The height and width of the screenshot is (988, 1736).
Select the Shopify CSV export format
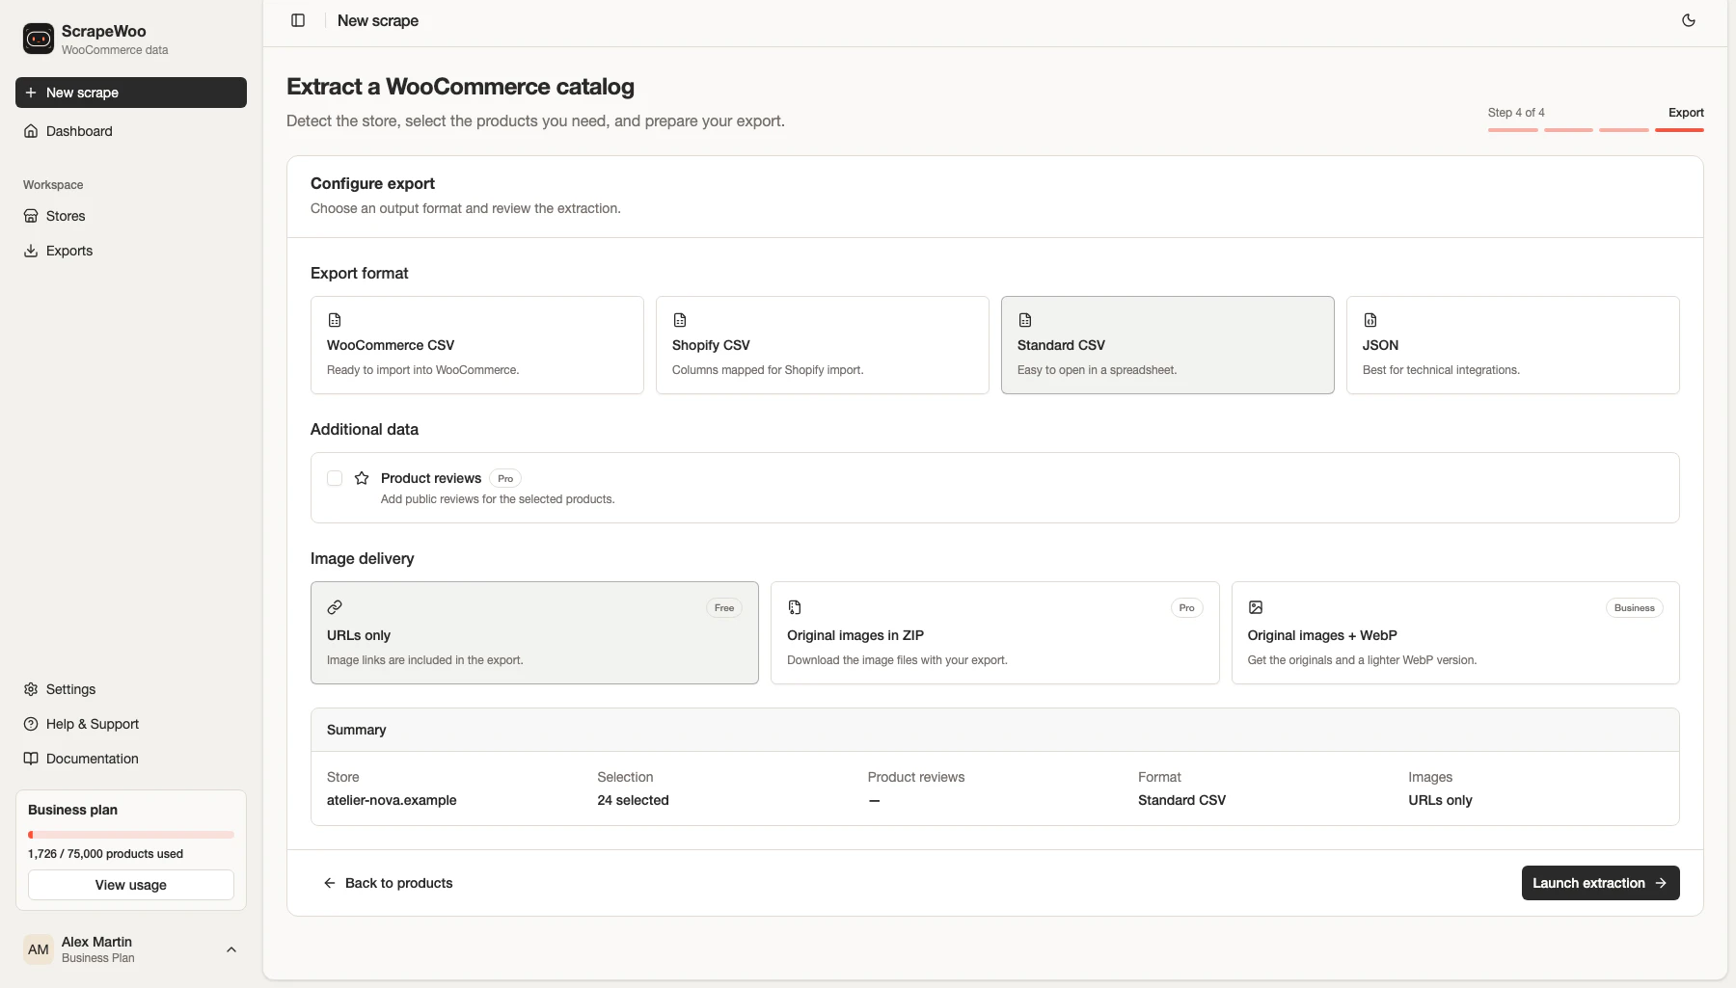[822, 345]
